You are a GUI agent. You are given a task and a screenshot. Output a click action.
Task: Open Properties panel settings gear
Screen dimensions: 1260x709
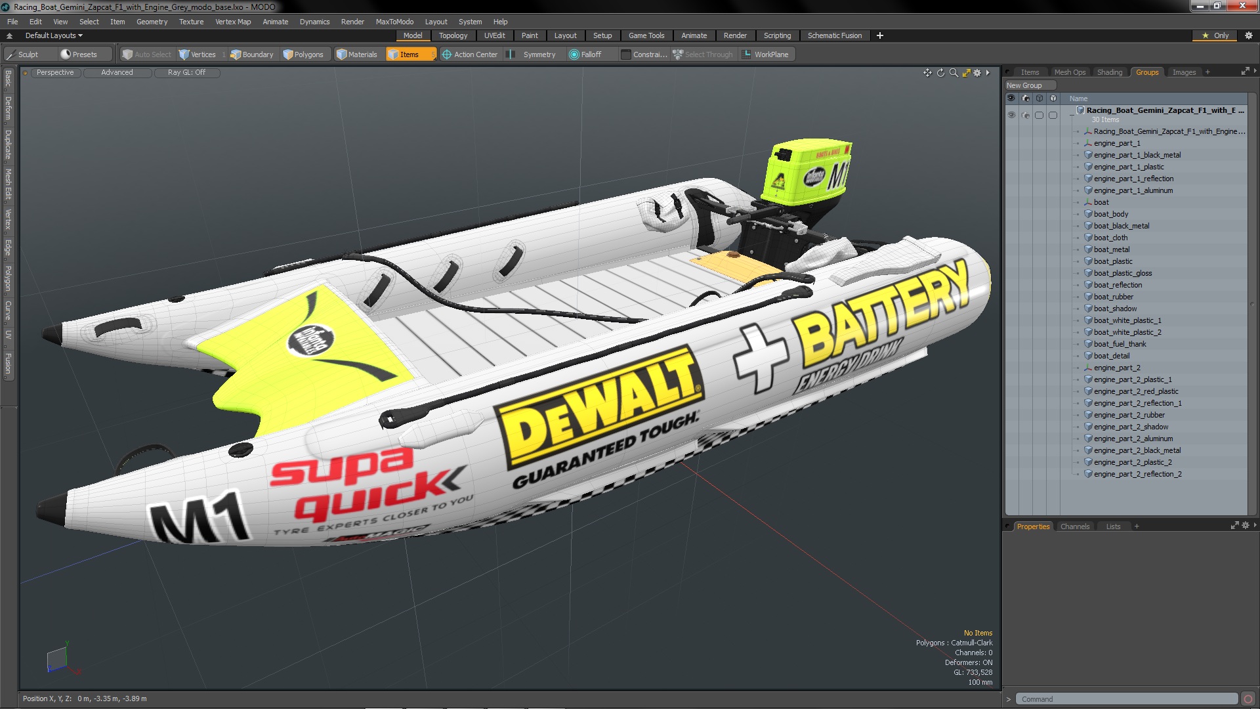click(x=1246, y=526)
